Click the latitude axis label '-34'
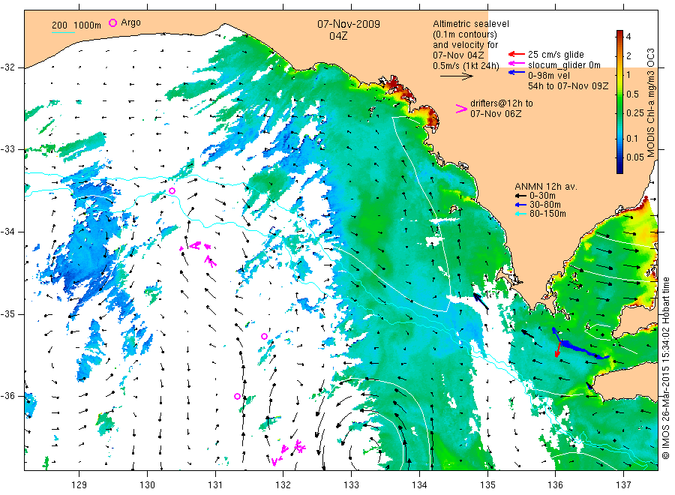This screenshot has height=495, width=675. tap(7, 232)
